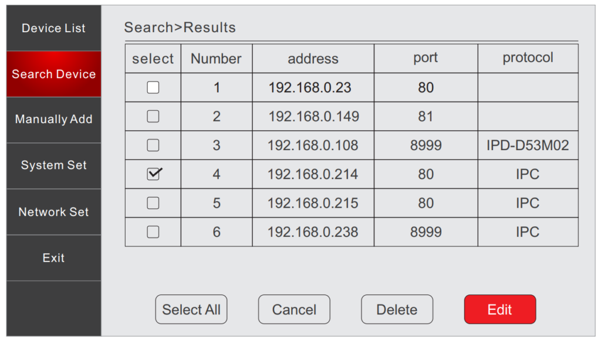Click Exit in the sidebar
The height and width of the screenshot is (342, 601).
pyautogui.click(x=53, y=258)
